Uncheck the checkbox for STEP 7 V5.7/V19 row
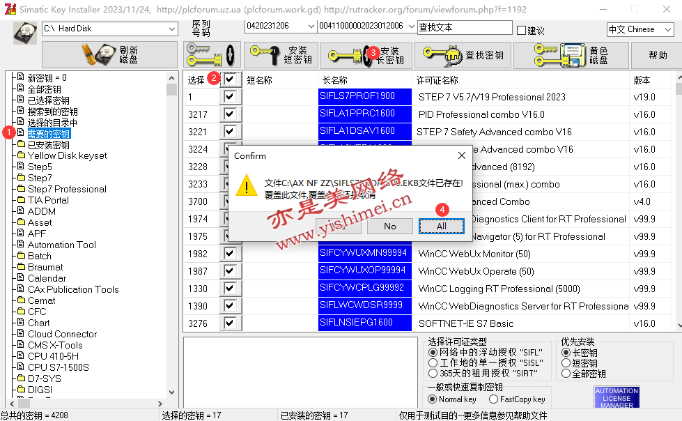This screenshot has width=682, height=421. [x=230, y=97]
